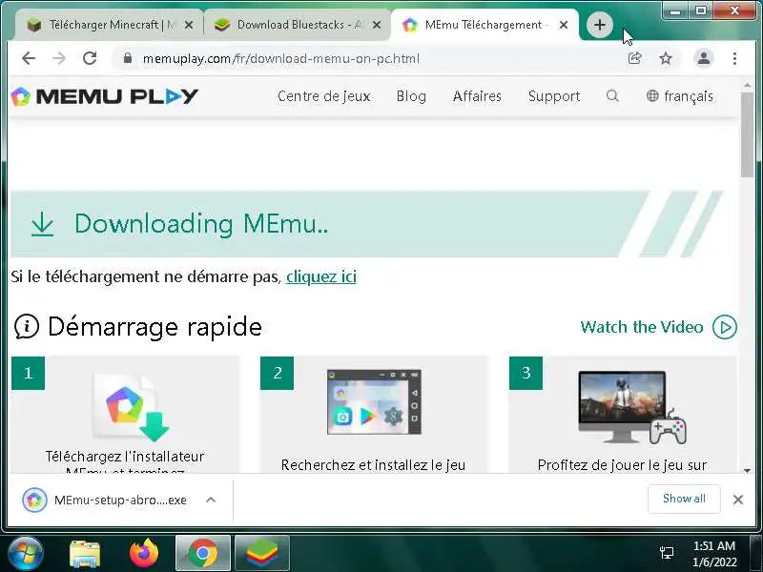The width and height of the screenshot is (763, 572).
Task: Click the Downloading MEmu.. banner text
Action: [201, 224]
